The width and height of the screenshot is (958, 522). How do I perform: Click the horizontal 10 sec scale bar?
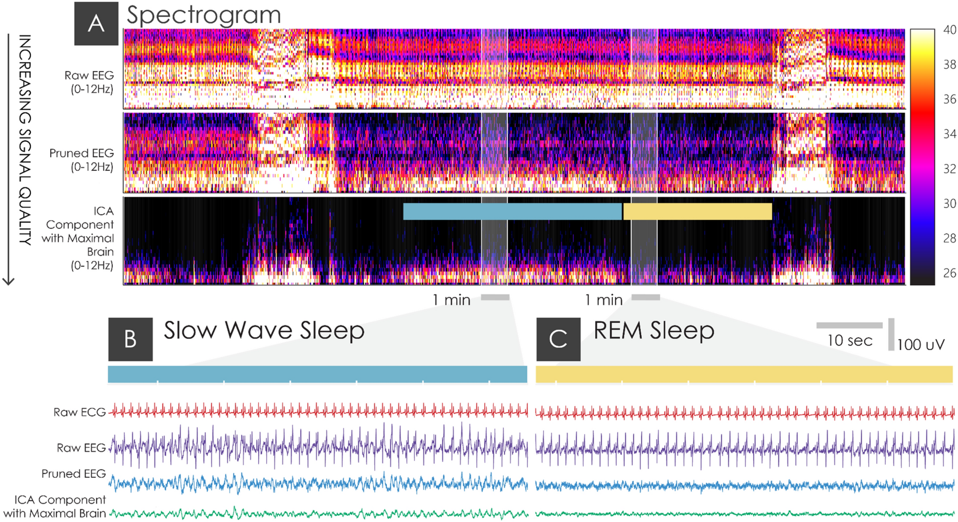click(x=849, y=325)
